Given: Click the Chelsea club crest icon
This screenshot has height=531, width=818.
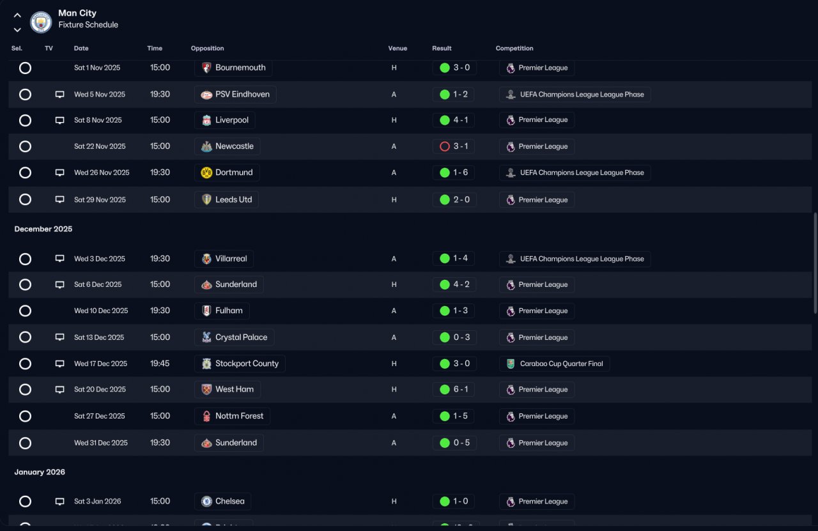Looking at the screenshot, I should point(206,502).
